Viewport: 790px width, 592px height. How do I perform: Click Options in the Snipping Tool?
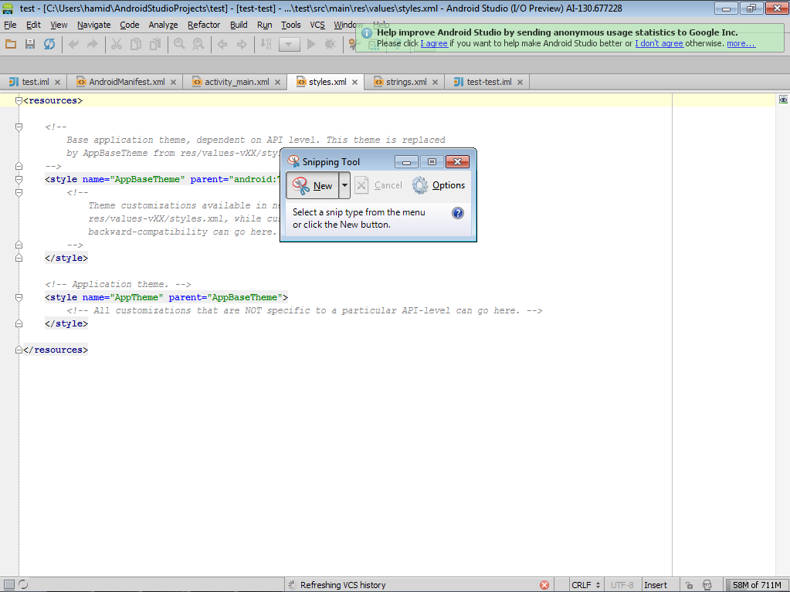[x=439, y=185]
